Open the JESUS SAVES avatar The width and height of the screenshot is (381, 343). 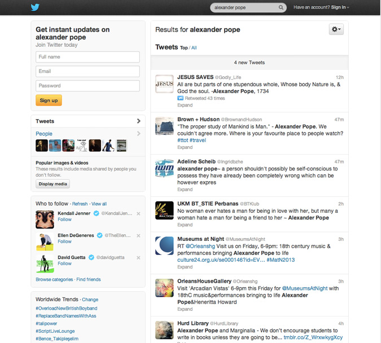tap(164, 84)
